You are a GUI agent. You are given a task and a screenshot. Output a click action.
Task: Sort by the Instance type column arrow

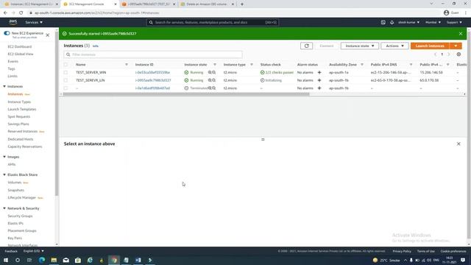point(252,65)
